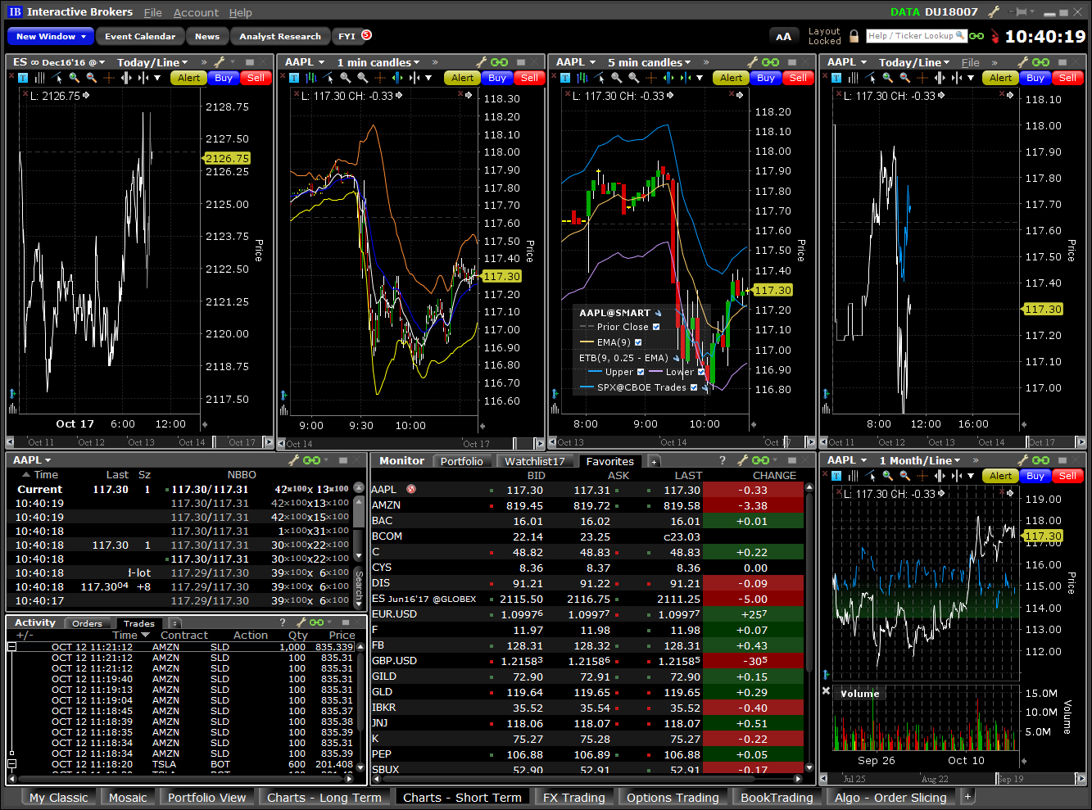The image size is (1092, 810).
Task: Select zoom-in magnifier in ES chart toolbar
Action: click(x=75, y=78)
